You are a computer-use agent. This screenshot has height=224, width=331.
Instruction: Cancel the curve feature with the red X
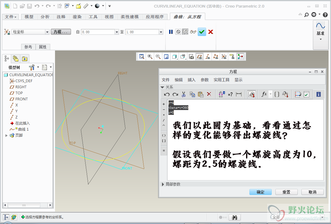coord(211,32)
